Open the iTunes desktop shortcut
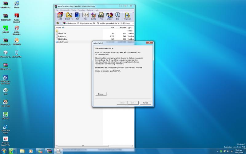This screenshot has width=246, height=154. [x=17, y=5]
